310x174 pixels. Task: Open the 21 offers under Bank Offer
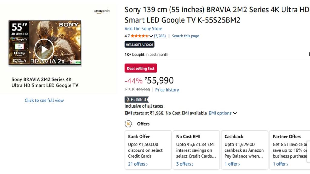137,164
